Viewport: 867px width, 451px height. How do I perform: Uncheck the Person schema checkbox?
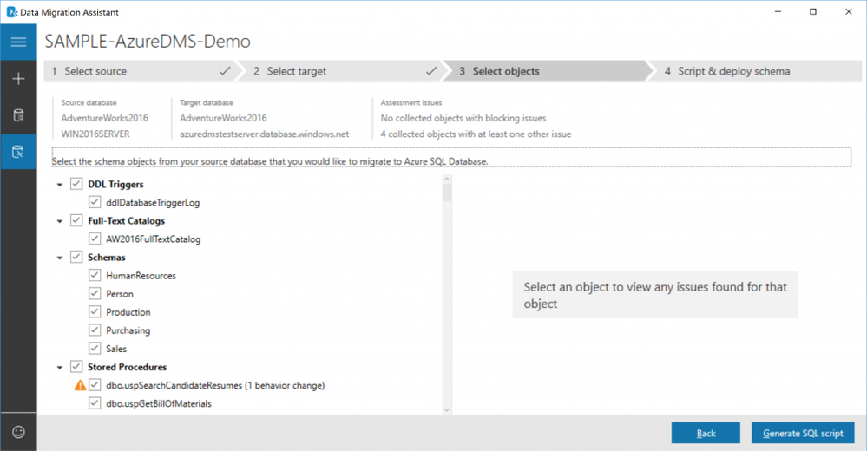(x=95, y=293)
